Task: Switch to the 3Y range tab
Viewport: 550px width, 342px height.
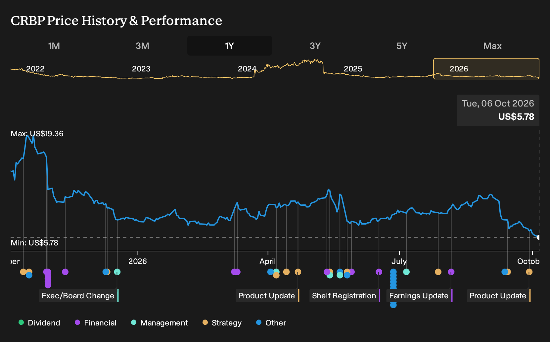Action: coord(315,46)
